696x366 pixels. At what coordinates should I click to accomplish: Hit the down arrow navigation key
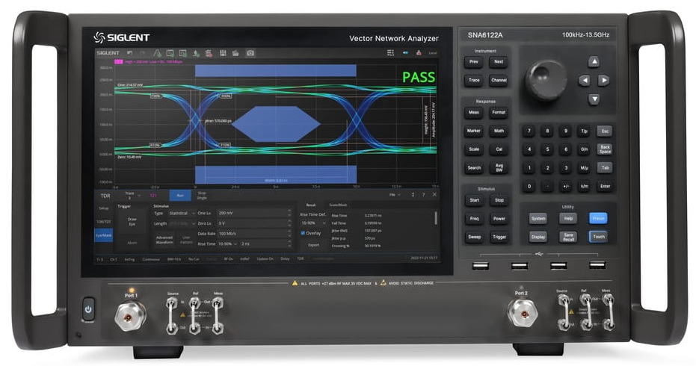(594, 99)
